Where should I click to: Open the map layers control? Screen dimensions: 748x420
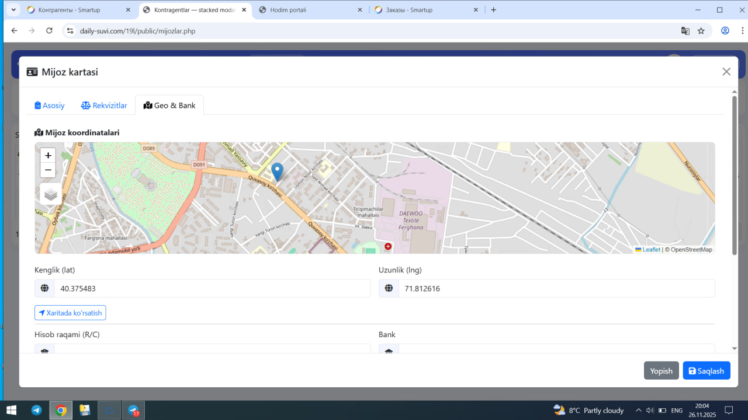[x=51, y=195]
